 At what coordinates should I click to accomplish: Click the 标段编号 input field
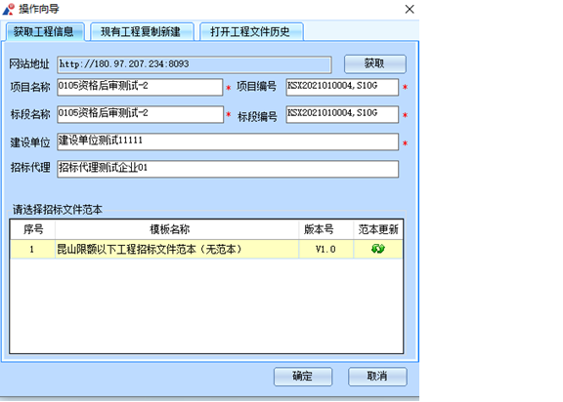(x=342, y=115)
